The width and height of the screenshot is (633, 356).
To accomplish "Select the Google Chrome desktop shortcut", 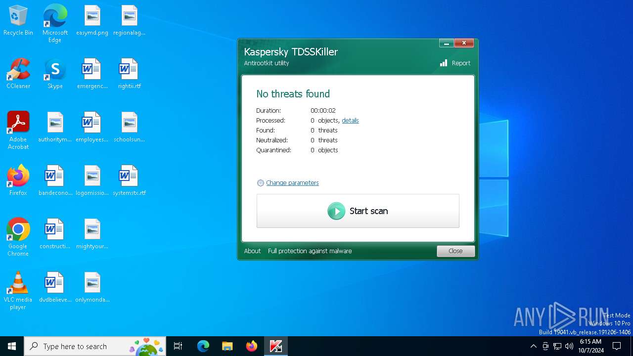I will click(18, 237).
